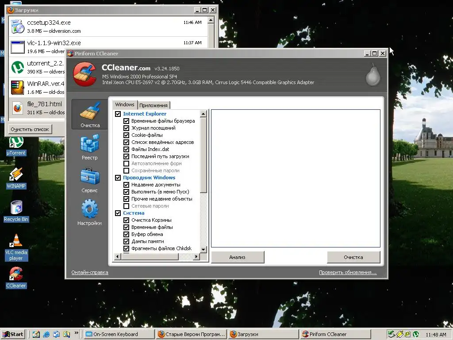Click CCleaner list scroll-up arrow
The image size is (453, 340).
click(203, 114)
